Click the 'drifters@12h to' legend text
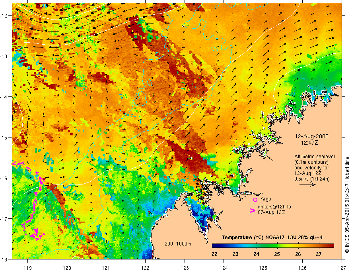Viewport: 350px width, 271px height. point(274,207)
